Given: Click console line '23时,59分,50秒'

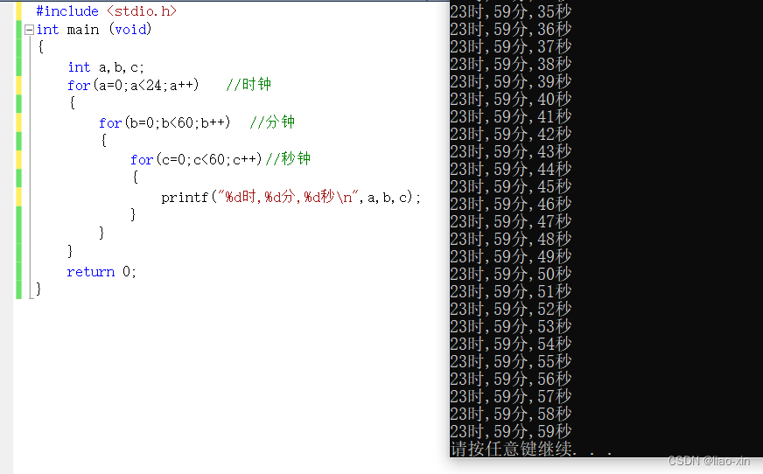Looking at the screenshot, I should 510,275.
